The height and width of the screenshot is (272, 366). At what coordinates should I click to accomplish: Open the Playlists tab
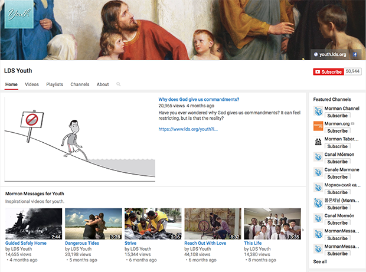55,84
